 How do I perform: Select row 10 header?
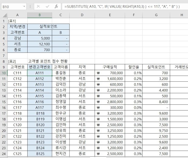[x=4, y=73]
